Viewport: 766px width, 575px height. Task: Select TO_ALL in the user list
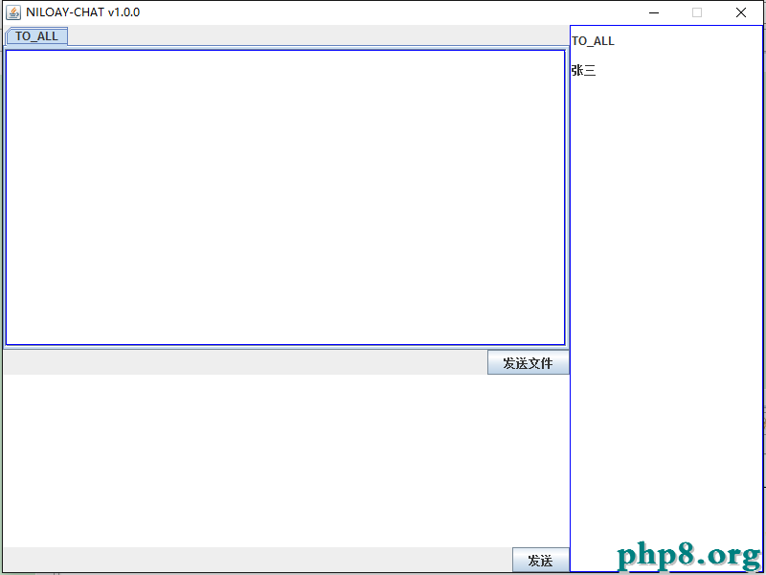point(593,41)
